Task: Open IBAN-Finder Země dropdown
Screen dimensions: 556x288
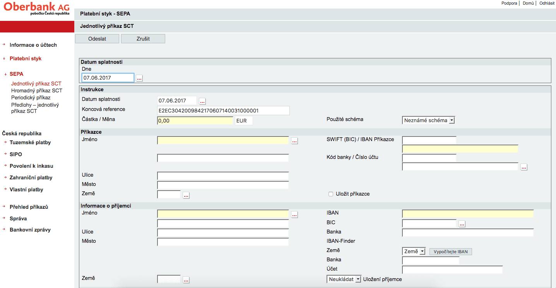Action: tap(414, 251)
